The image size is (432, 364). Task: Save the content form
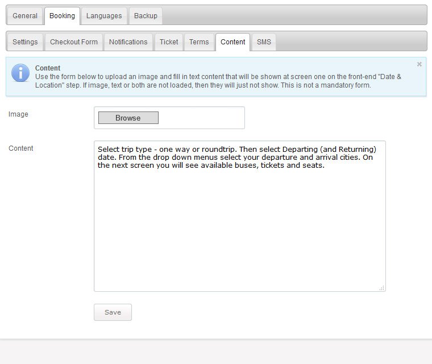(x=113, y=312)
